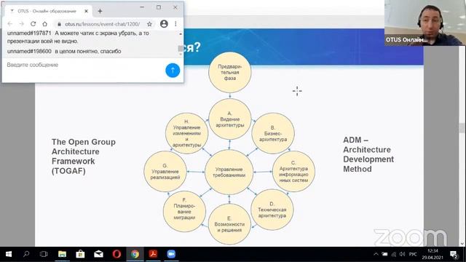Screen dimensions: 466x262
Task: Click ADM – Architecture Development Method text
Action: [368, 154]
